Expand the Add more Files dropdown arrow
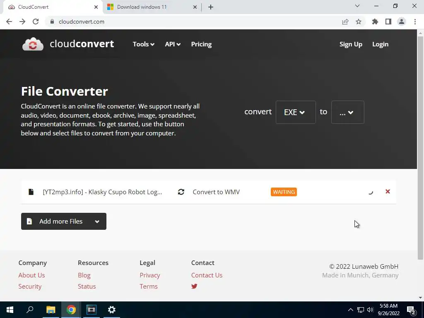The width and height of the screenshot is (424, 318). point(97,222)
